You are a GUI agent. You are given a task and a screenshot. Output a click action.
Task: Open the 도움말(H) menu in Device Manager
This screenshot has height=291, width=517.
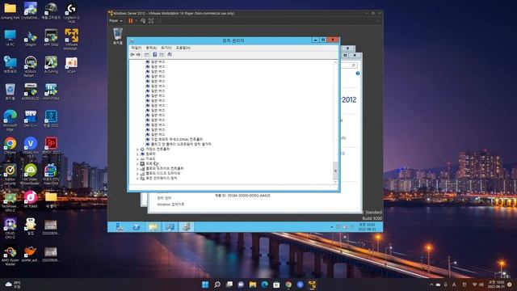click(183, 48)
